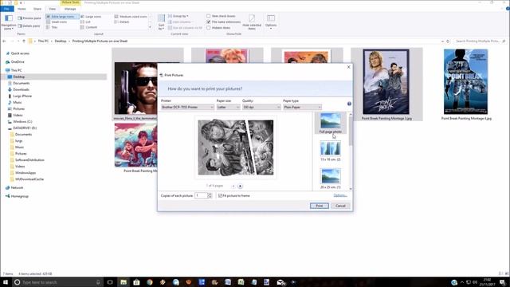Click the Task View taskbar icon
Image resolution: width=510 pixels, height=287 pixels.
pyautogui.click(x=110, y=282)
